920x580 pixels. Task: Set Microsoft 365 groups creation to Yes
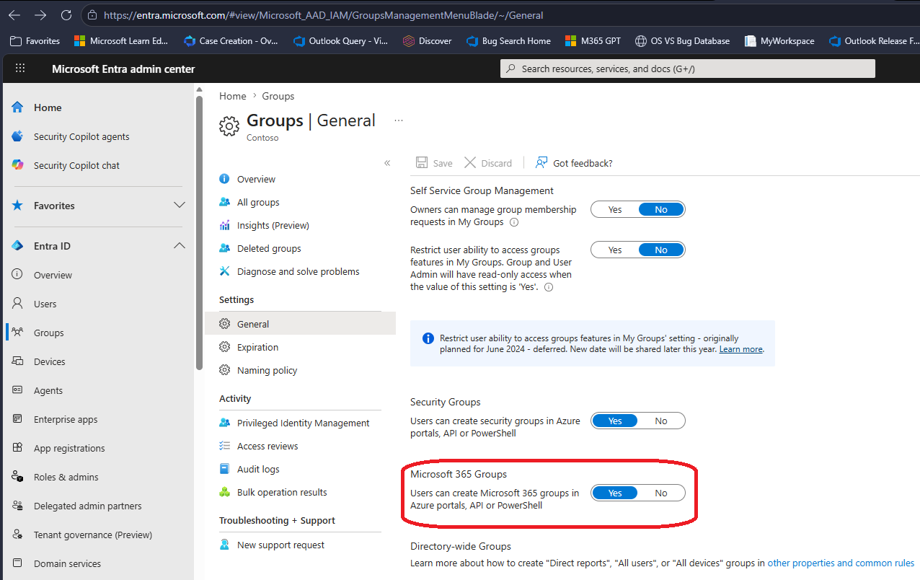(615, 493)
